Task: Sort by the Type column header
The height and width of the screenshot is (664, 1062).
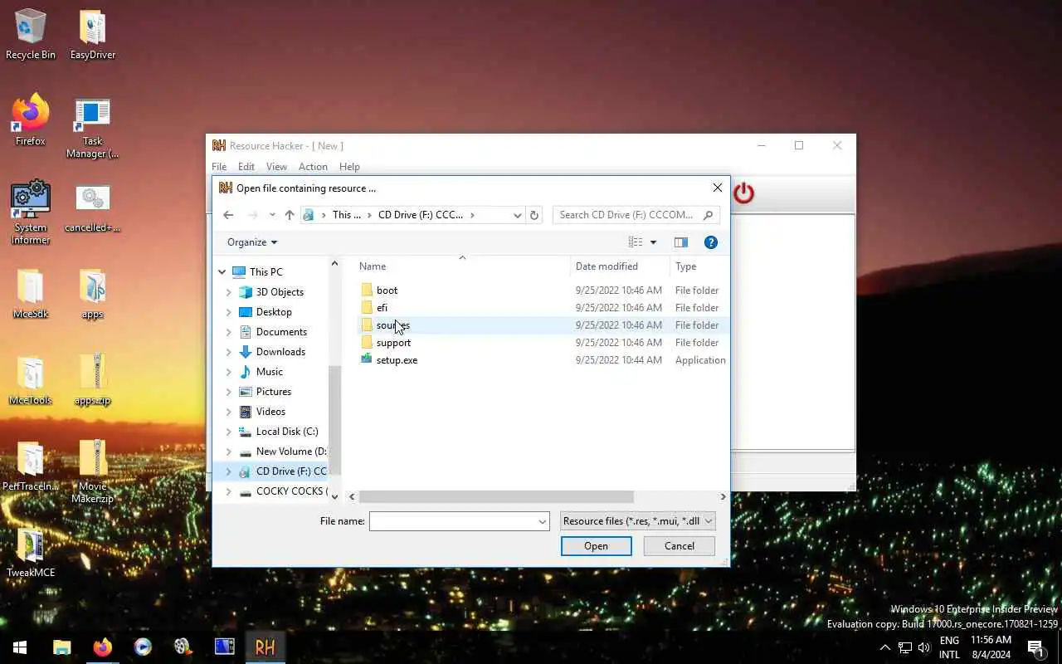Action: [699, 266]
